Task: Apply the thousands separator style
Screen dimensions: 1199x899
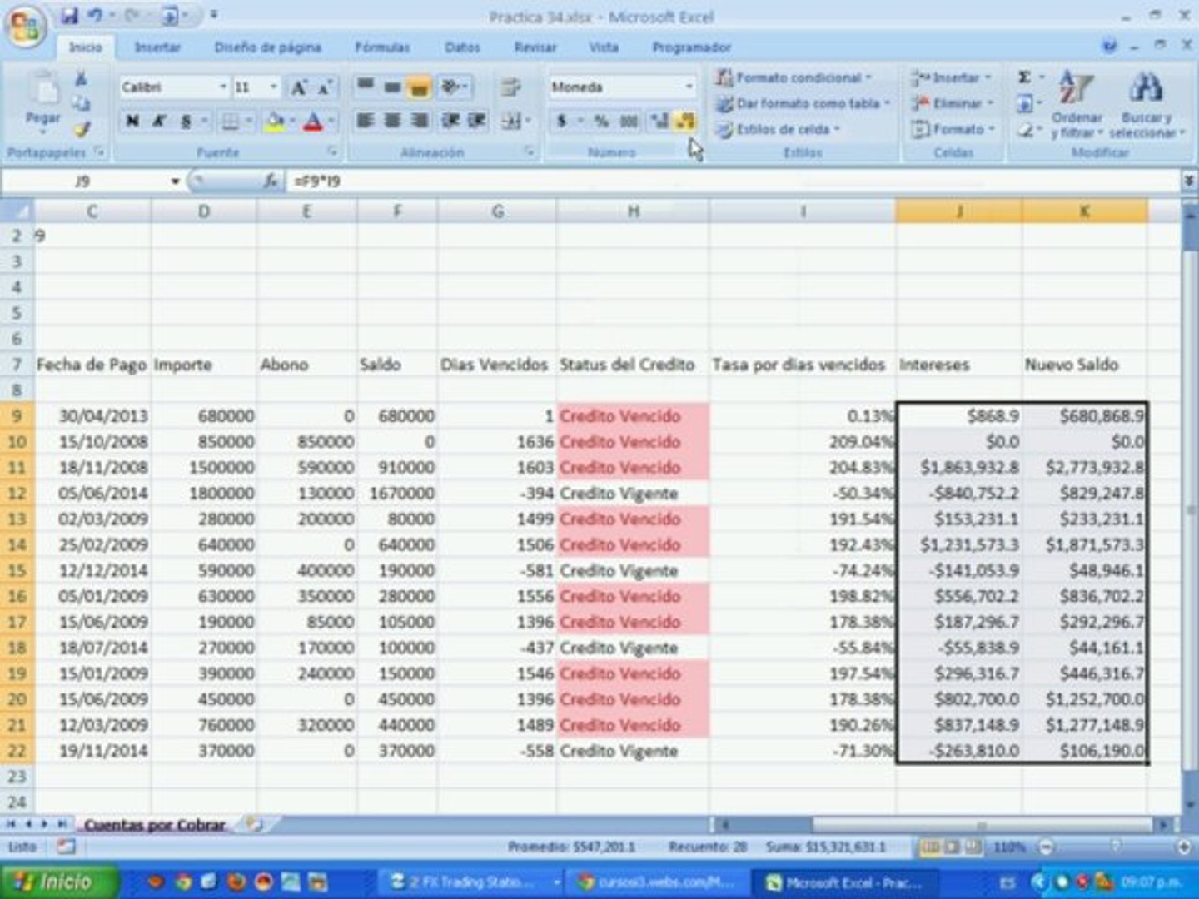Action: coord(629,122)
